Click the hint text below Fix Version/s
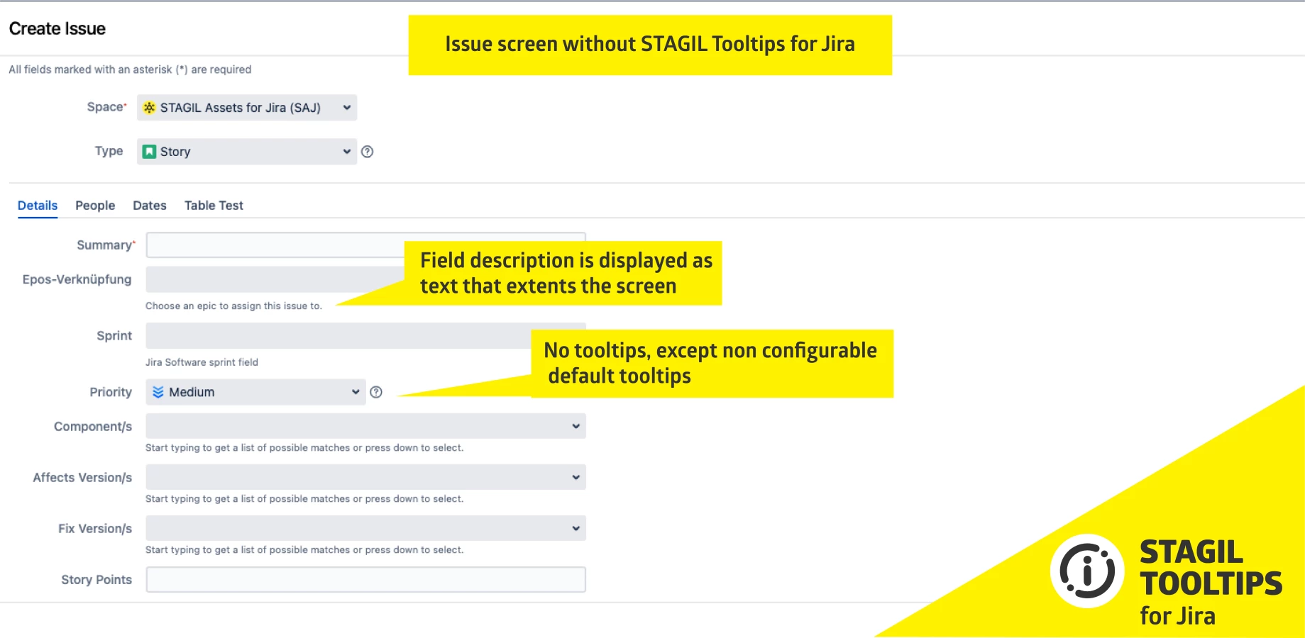This screenshot has height=638, width=1305. click(304, 550)
